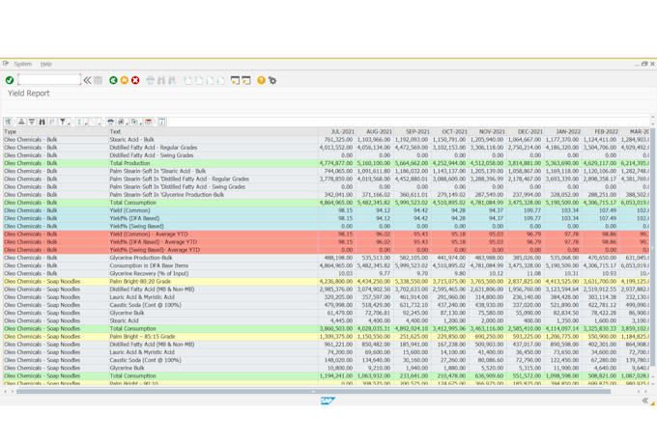Click the Find binoculars icon in standard toolbar

click(x=161, y=80)
